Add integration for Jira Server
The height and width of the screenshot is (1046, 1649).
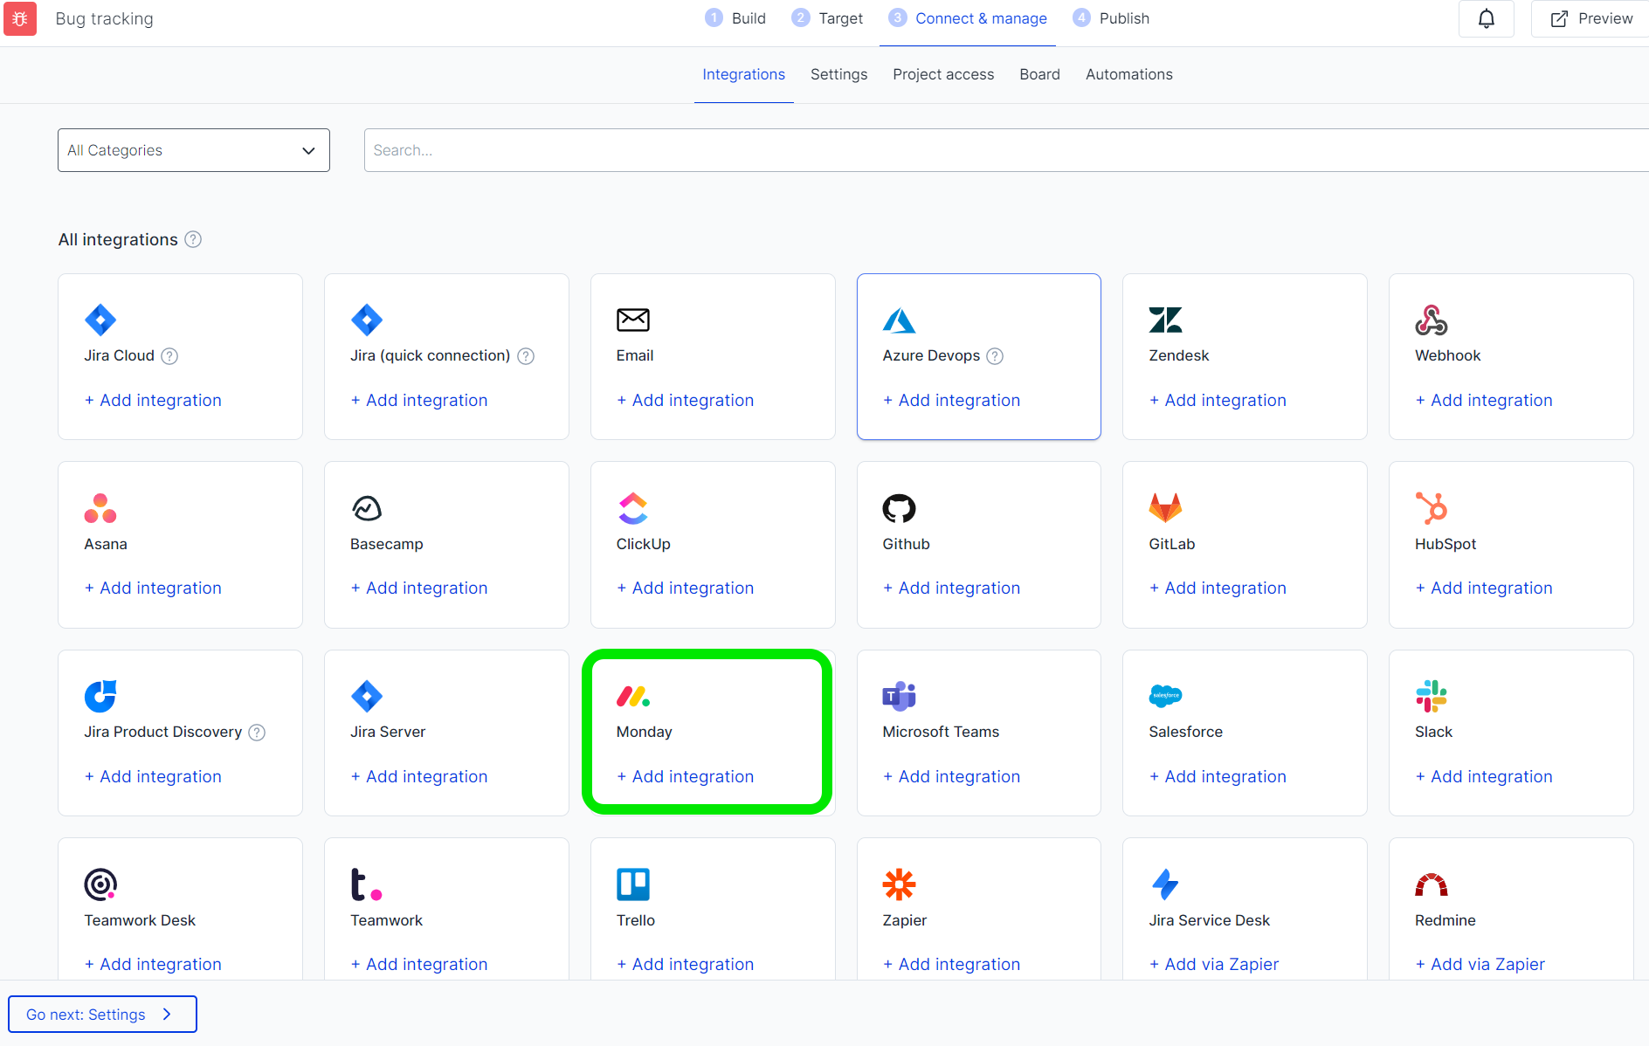419,777
